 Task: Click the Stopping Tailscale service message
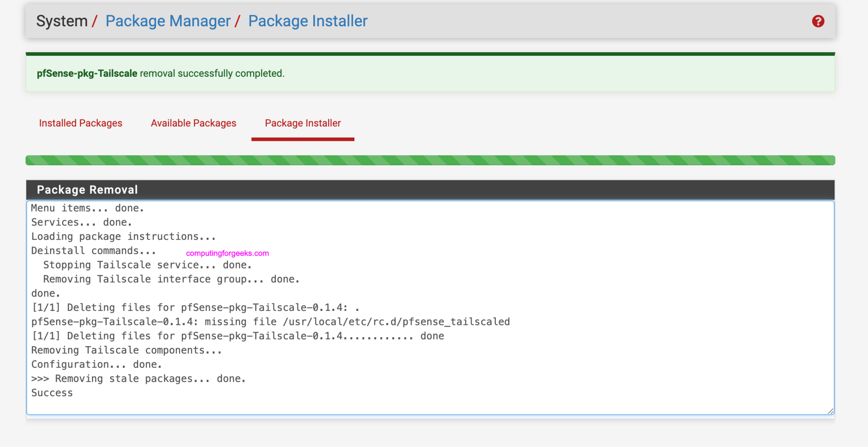(x=147, y=265)
